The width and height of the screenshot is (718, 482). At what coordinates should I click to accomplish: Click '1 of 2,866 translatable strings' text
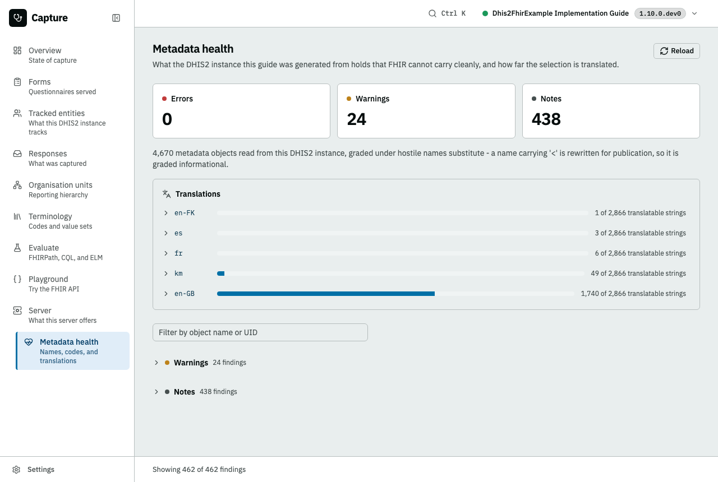pos(641,213)
